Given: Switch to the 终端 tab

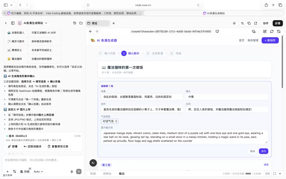Looking at the screenshot, I should (93, 173).
